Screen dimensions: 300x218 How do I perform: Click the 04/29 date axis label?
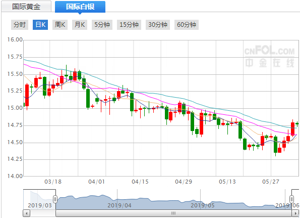click(184, 182)
